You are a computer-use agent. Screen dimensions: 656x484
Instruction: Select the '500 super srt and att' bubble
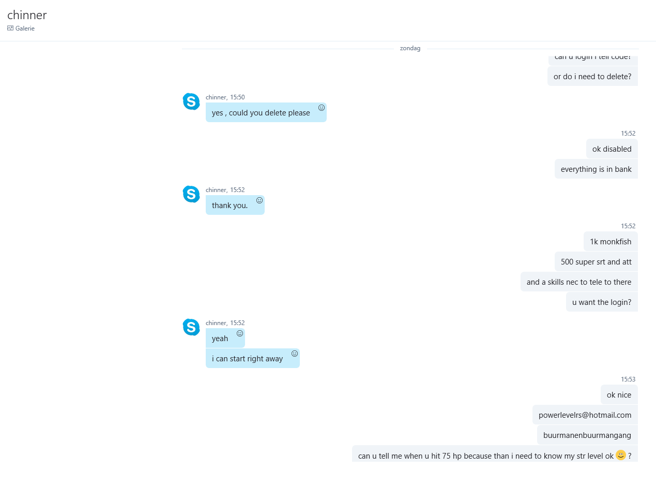click(x=596, y=261)
